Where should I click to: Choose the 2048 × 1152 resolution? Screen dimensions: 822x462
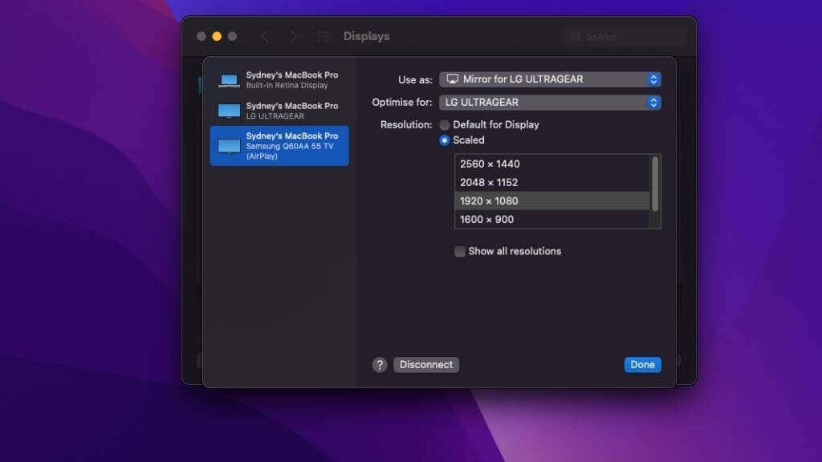[x=552, y=182]
